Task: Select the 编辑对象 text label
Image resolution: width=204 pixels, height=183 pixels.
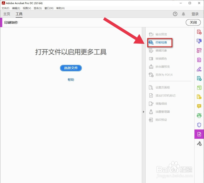Action: tap(161, 51)
